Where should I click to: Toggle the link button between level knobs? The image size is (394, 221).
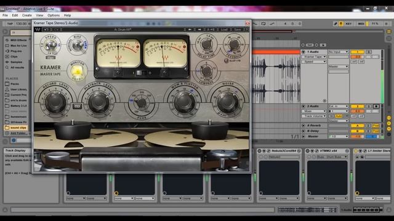77,106
